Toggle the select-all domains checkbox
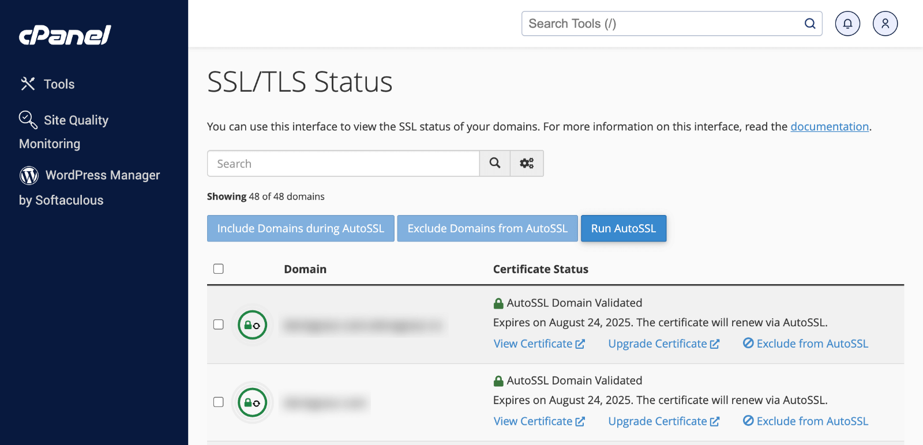This screenshot has height=445, width=923. [219, 269]
